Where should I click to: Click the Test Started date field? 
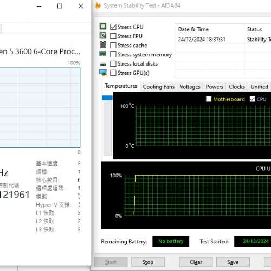pyautogui.click(x=253, y=241)
